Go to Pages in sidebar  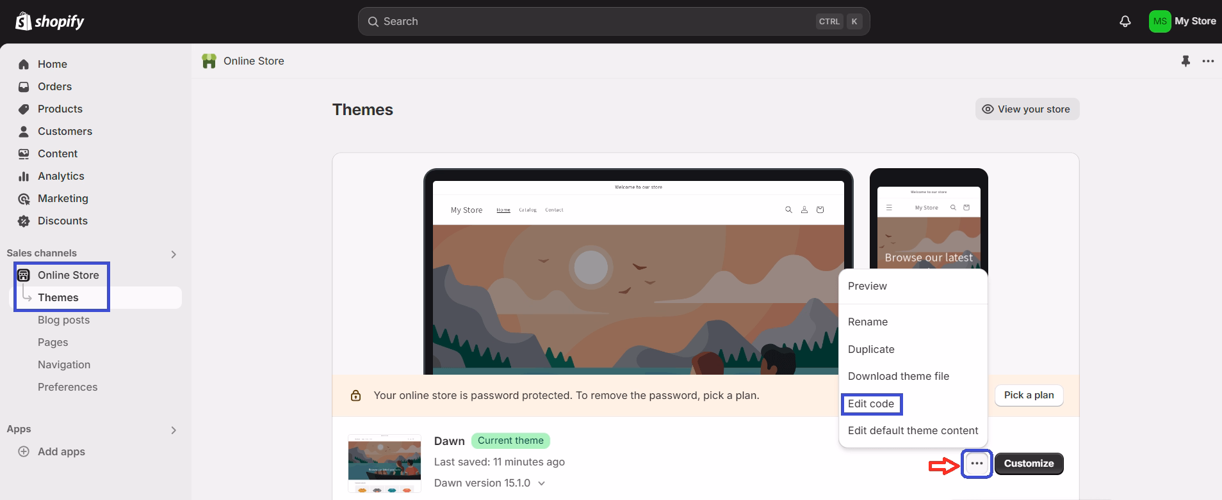click(53, 342)
